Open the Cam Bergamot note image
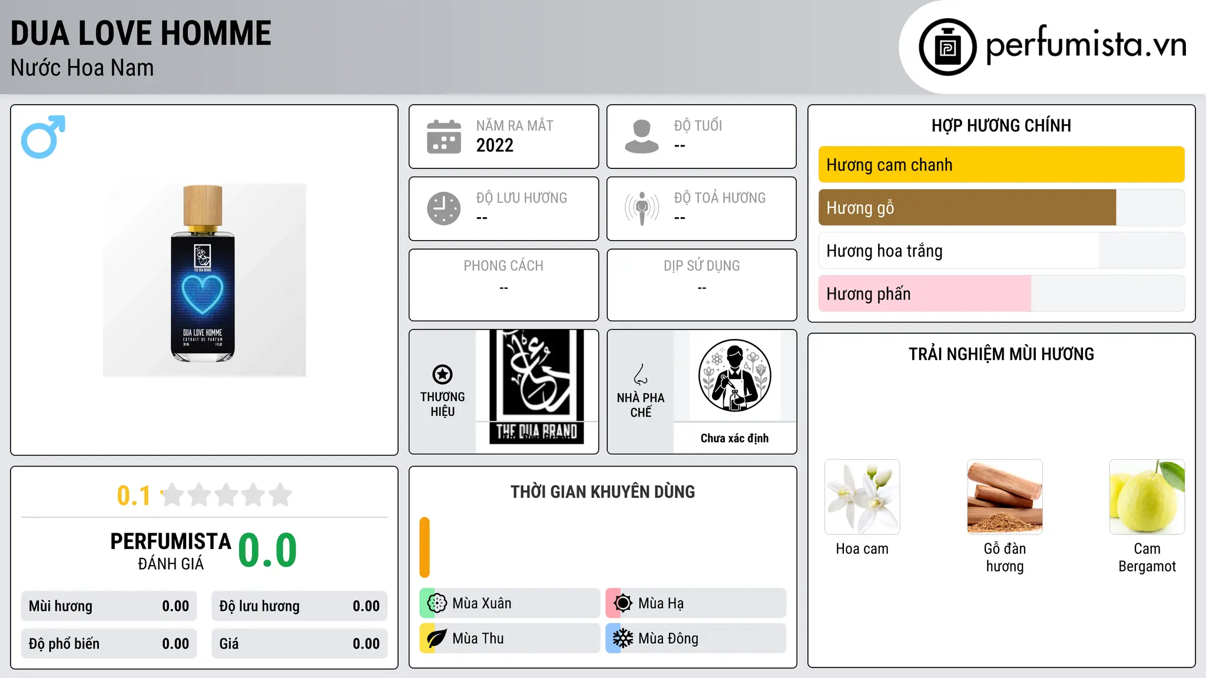This screenshot has width=1206, height=678. 1147,497
